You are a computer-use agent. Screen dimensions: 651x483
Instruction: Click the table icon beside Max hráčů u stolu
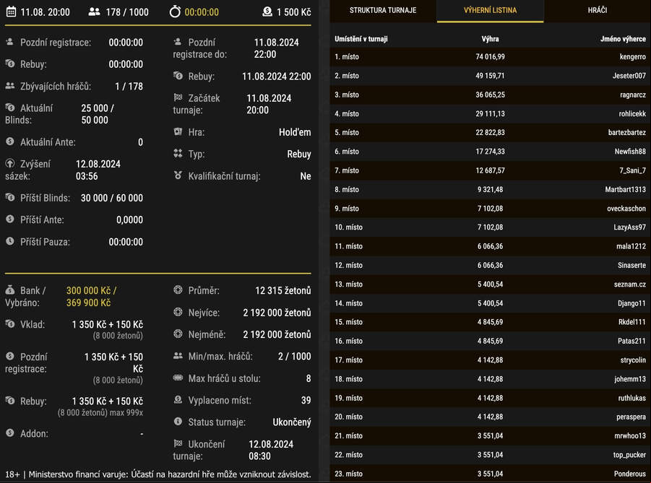[x=178, y=378]
